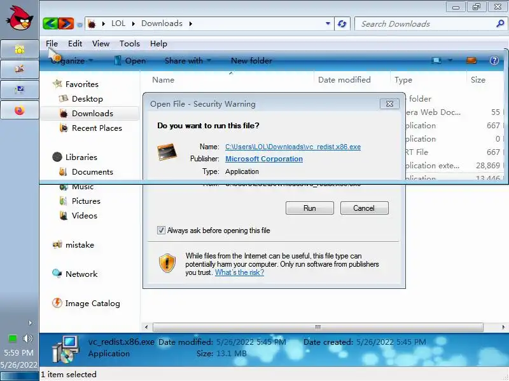Open the What's the risk? link

(239, 272)
